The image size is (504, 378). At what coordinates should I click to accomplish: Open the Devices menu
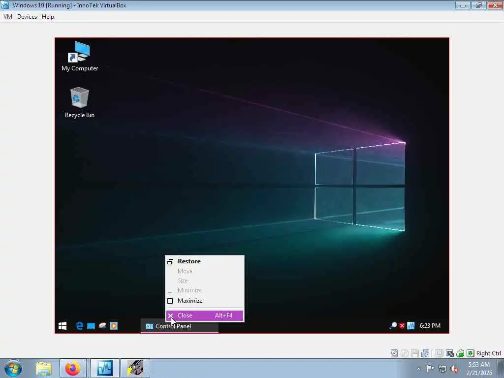27,17
